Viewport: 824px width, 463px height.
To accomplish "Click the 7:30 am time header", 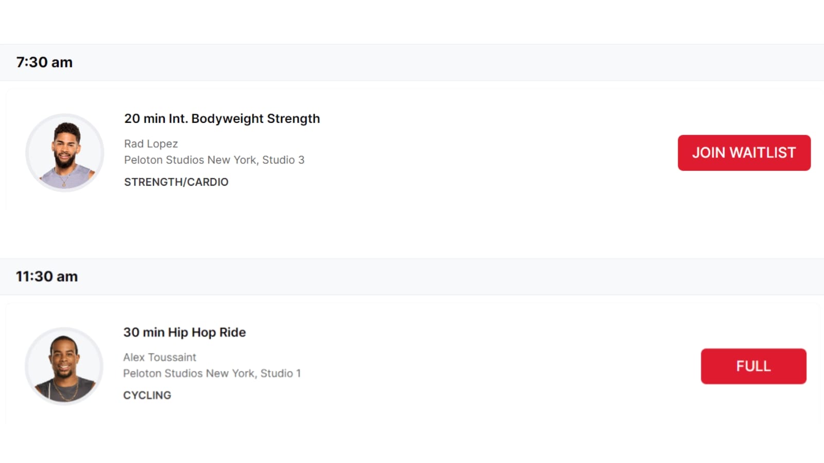I will coord(44,62).
